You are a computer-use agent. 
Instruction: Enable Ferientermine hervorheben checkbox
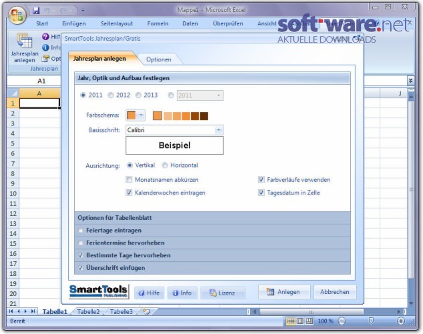(x=81, y=243)
